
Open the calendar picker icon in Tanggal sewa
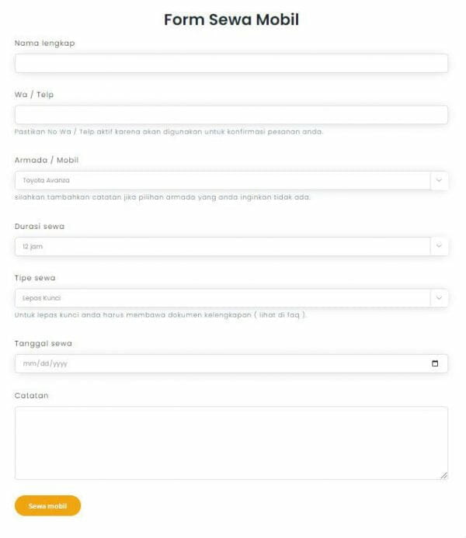pos(435,363)
